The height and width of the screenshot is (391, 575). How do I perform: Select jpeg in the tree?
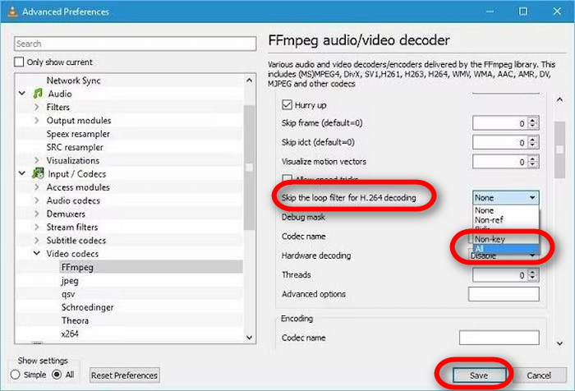pos(70,281)
